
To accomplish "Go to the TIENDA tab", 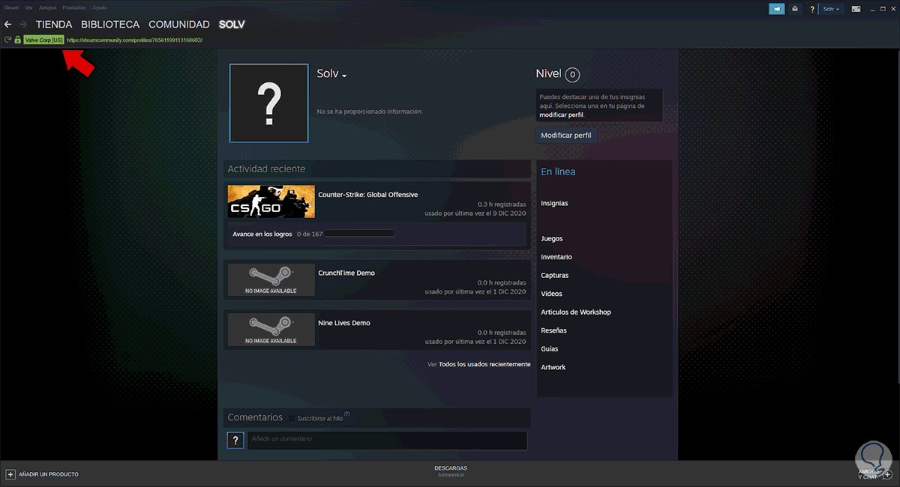I will pos(54,25).
